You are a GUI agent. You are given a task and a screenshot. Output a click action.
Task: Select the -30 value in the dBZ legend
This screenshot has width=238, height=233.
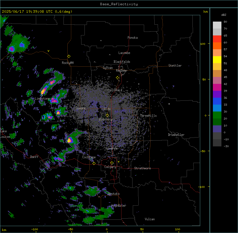point(226,146)
